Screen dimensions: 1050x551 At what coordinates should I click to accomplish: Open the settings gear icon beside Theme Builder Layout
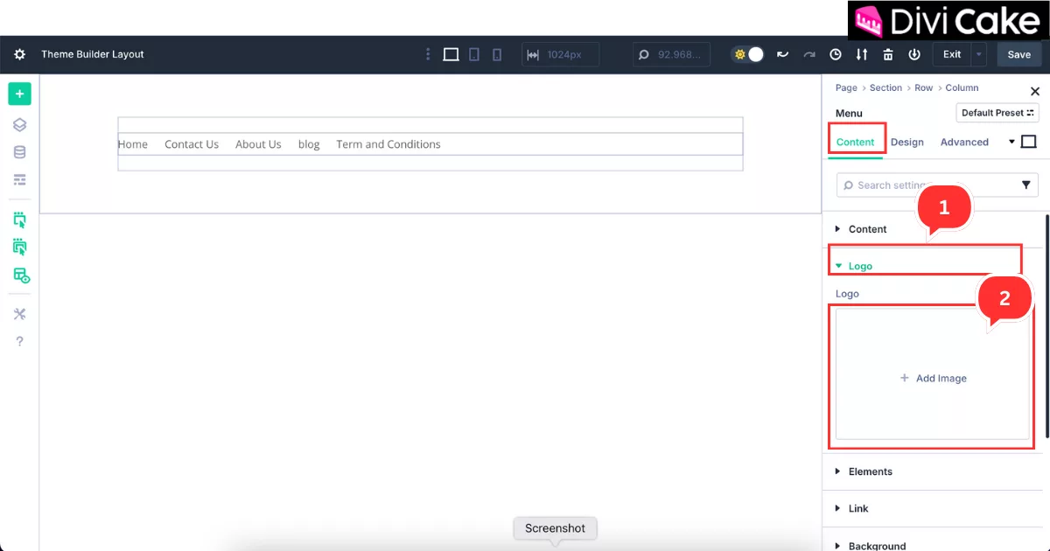click(x=19, y=54)
